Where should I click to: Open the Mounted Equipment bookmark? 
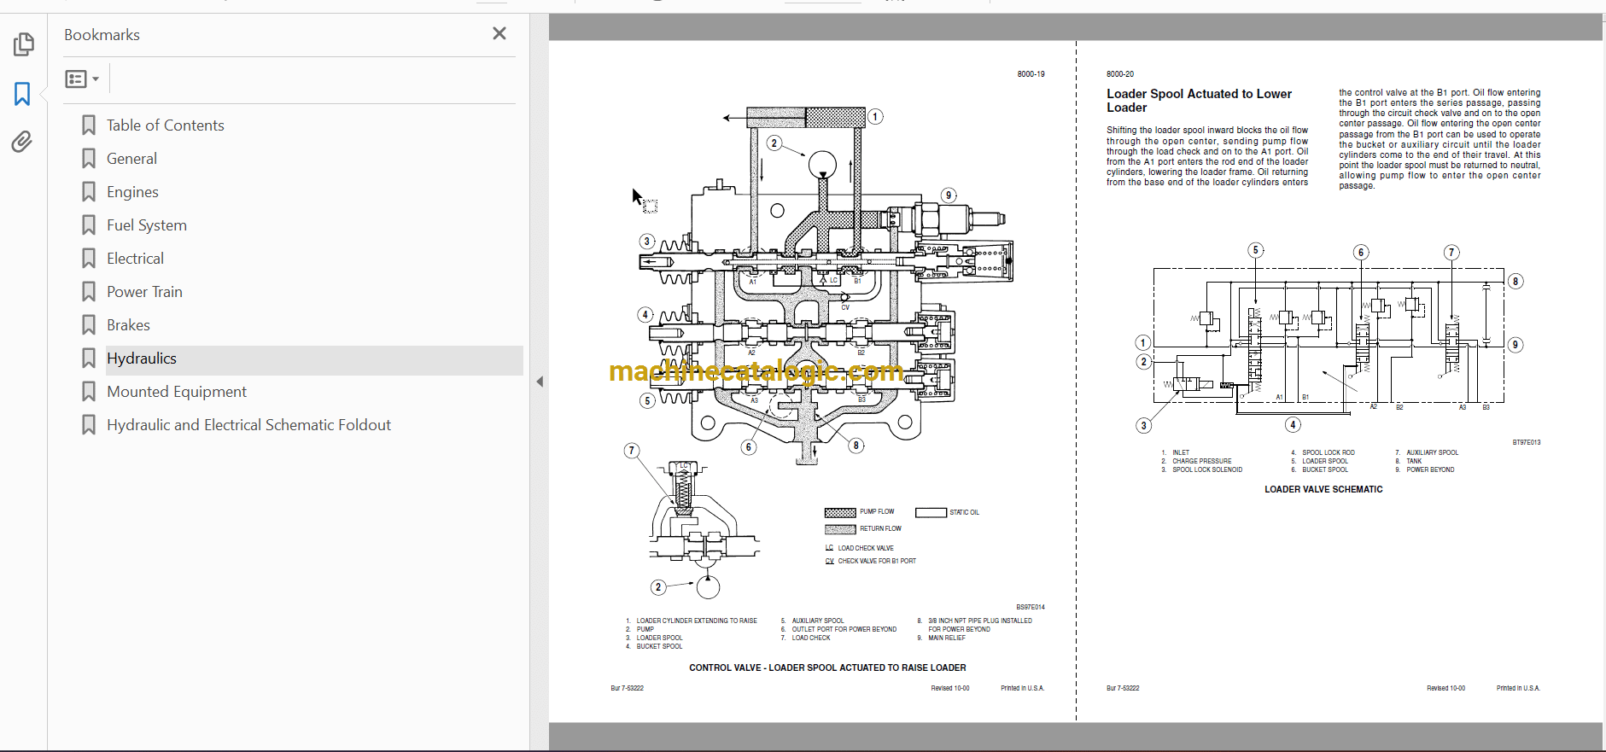pyautogui.click(x=176, y=392)
